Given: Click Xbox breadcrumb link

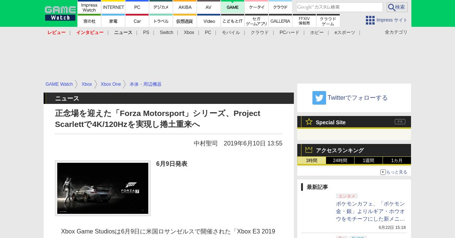Looking at the screenshot, I should tap(87, 84).
